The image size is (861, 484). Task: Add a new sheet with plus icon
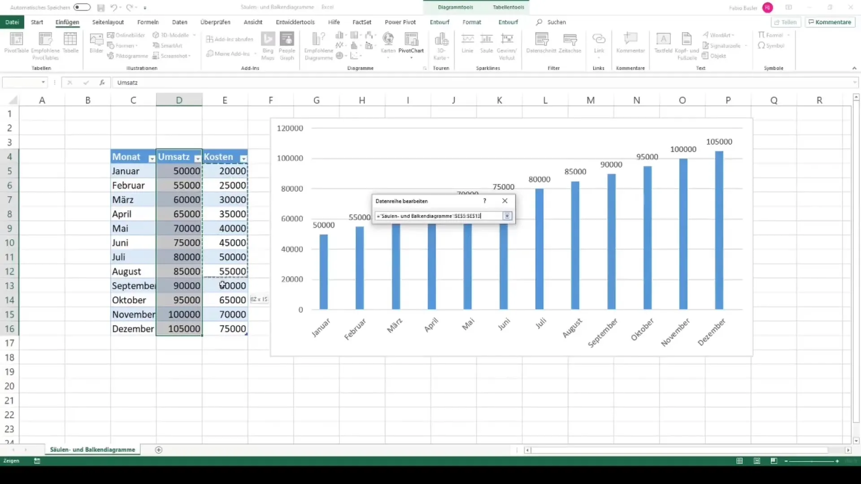click(158, 450)
